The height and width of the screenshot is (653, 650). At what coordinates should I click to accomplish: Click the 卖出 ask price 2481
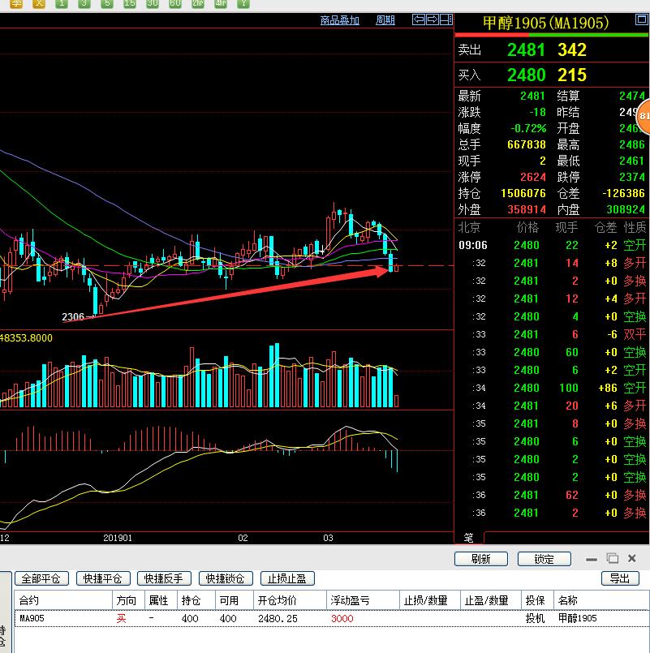(527, 50)
